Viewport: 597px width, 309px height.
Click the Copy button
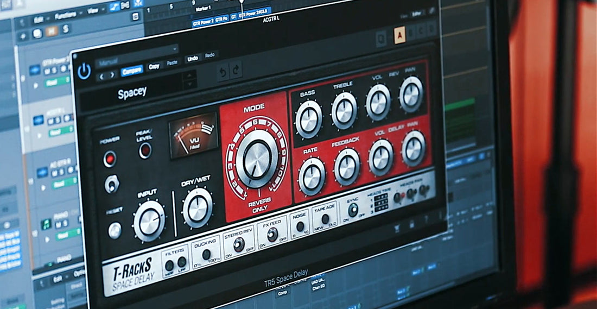(154, 67)
